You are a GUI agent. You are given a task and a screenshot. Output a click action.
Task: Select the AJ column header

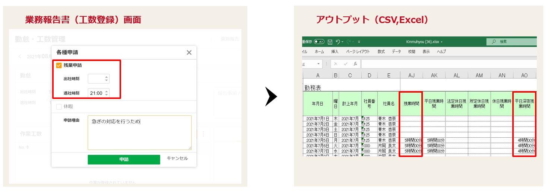point(411,74)
